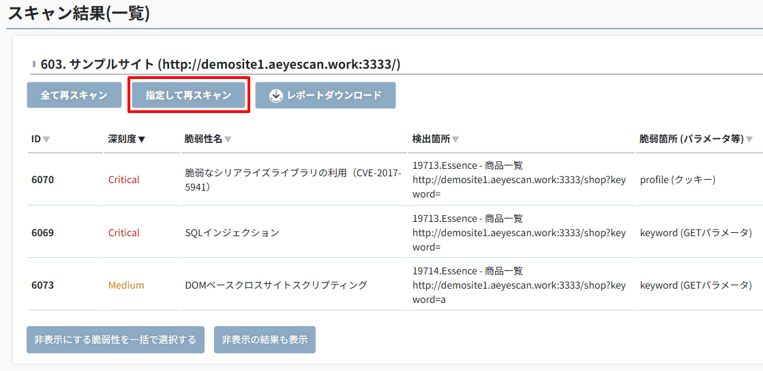Click the 603. サンプルサイト heading
This screenshot has width=763, height=371.
pos(220,64)
